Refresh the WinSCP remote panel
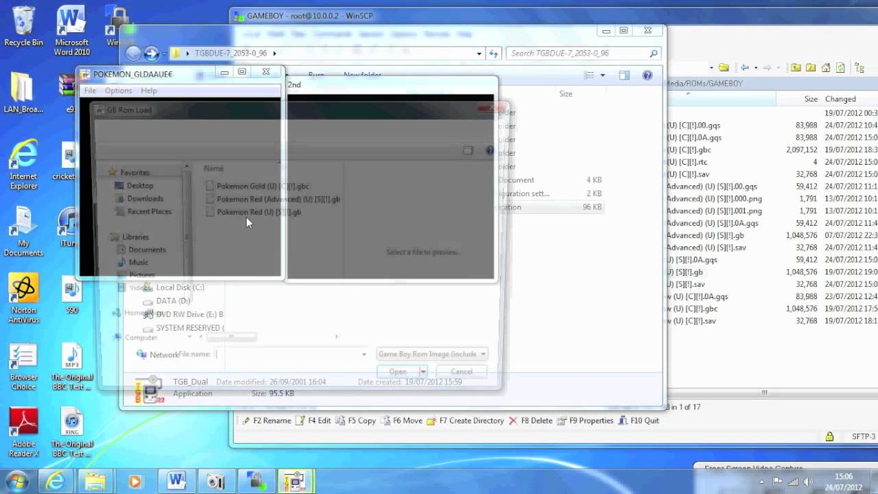878x494 pixels. (x=840, y=67)
